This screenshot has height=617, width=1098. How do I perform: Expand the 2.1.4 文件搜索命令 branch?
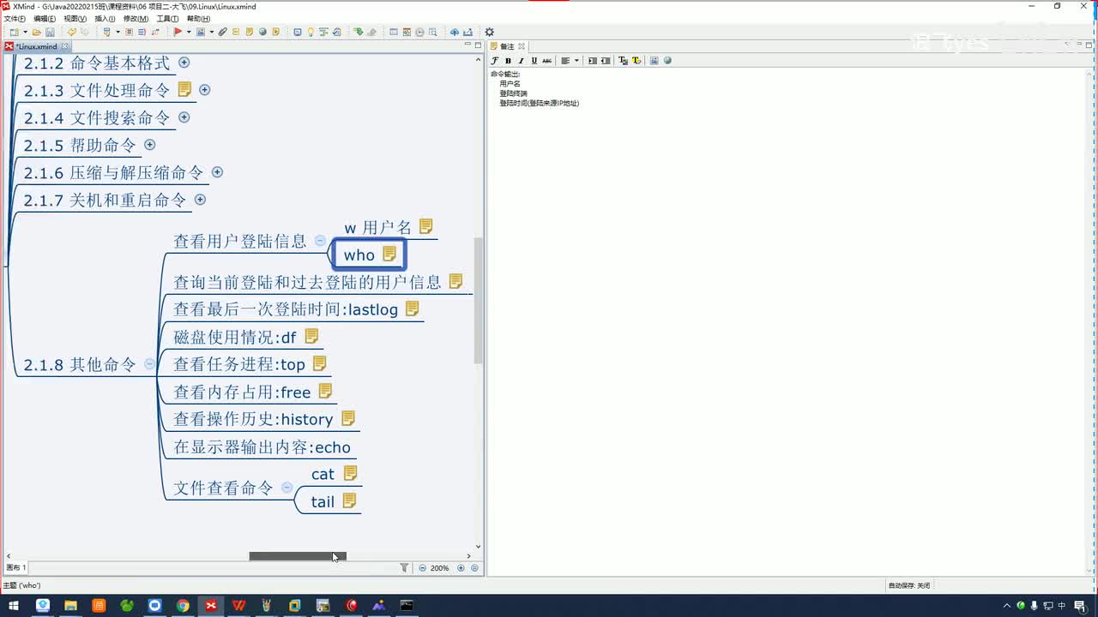(x=184, y=117)
